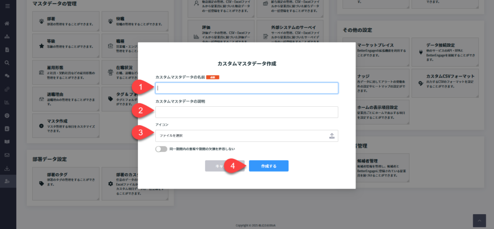
Task: Click the 役職 card icon
Action: pyautogui.click(x=110, y=21)
